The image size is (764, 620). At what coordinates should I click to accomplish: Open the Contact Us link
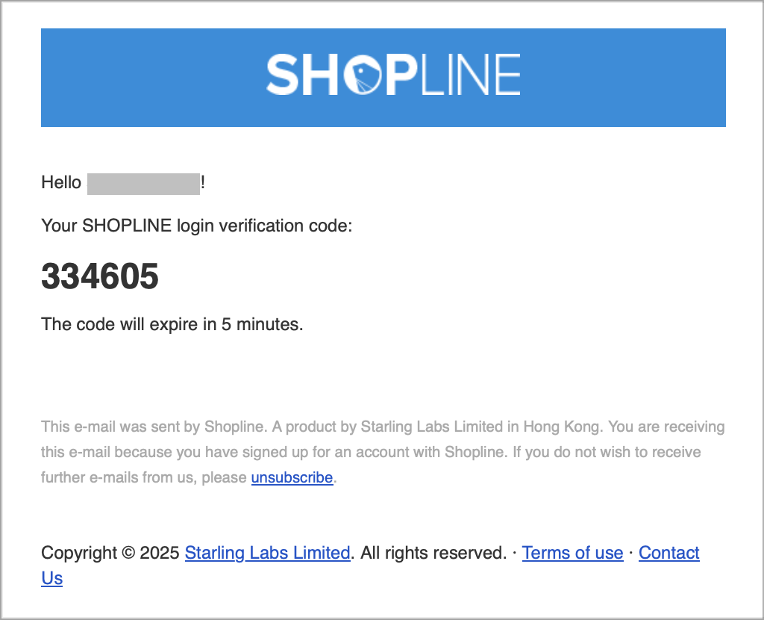(x=669, y=553)
